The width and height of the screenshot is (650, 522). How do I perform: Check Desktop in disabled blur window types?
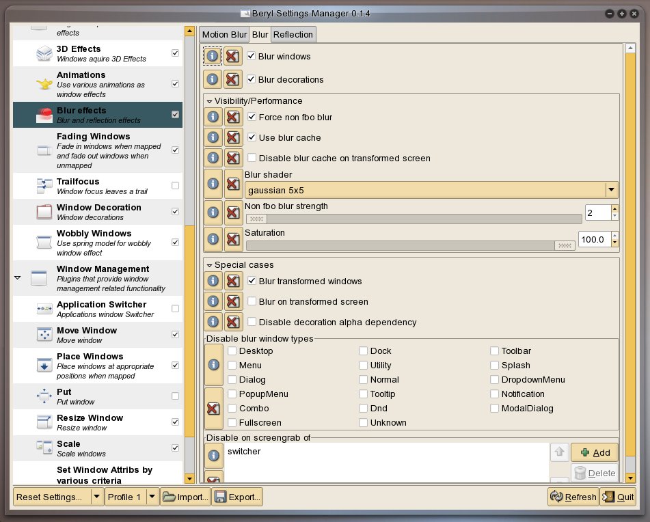(x=232, y=351)
